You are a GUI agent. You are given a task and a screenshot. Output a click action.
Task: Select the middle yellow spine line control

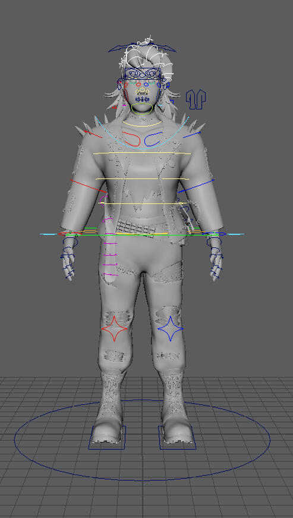[142, 179]
